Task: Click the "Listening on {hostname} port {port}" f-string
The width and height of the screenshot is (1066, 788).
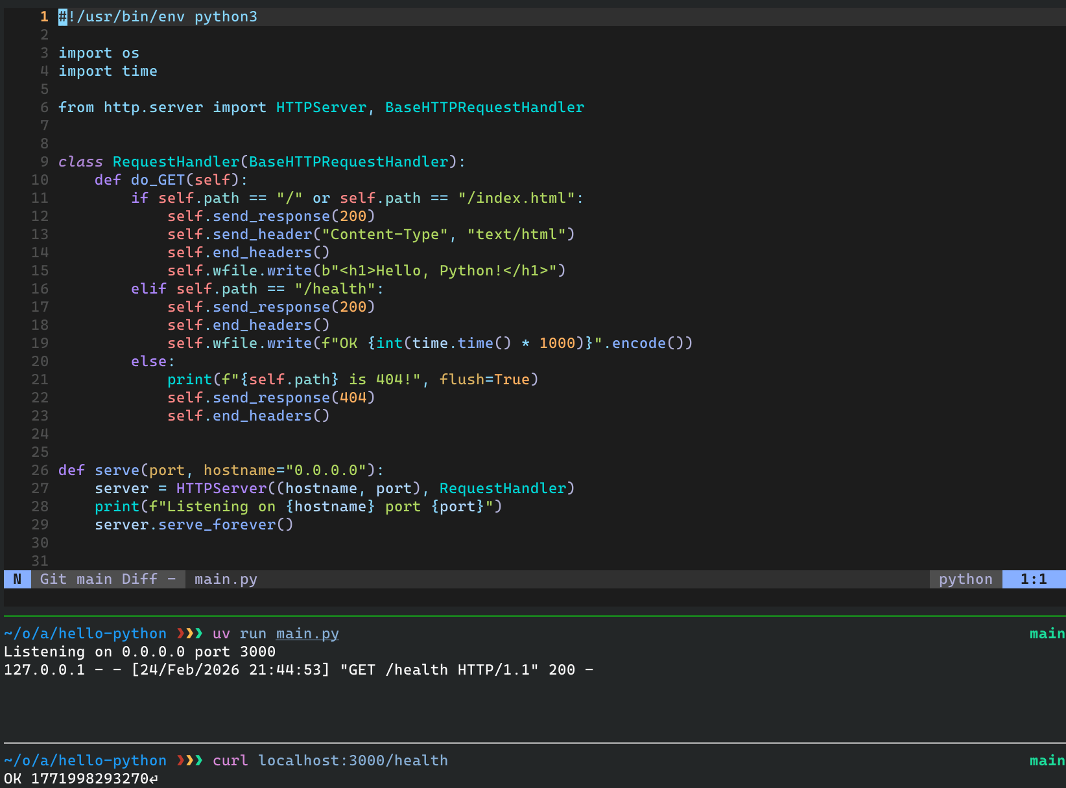Action: 321,507
